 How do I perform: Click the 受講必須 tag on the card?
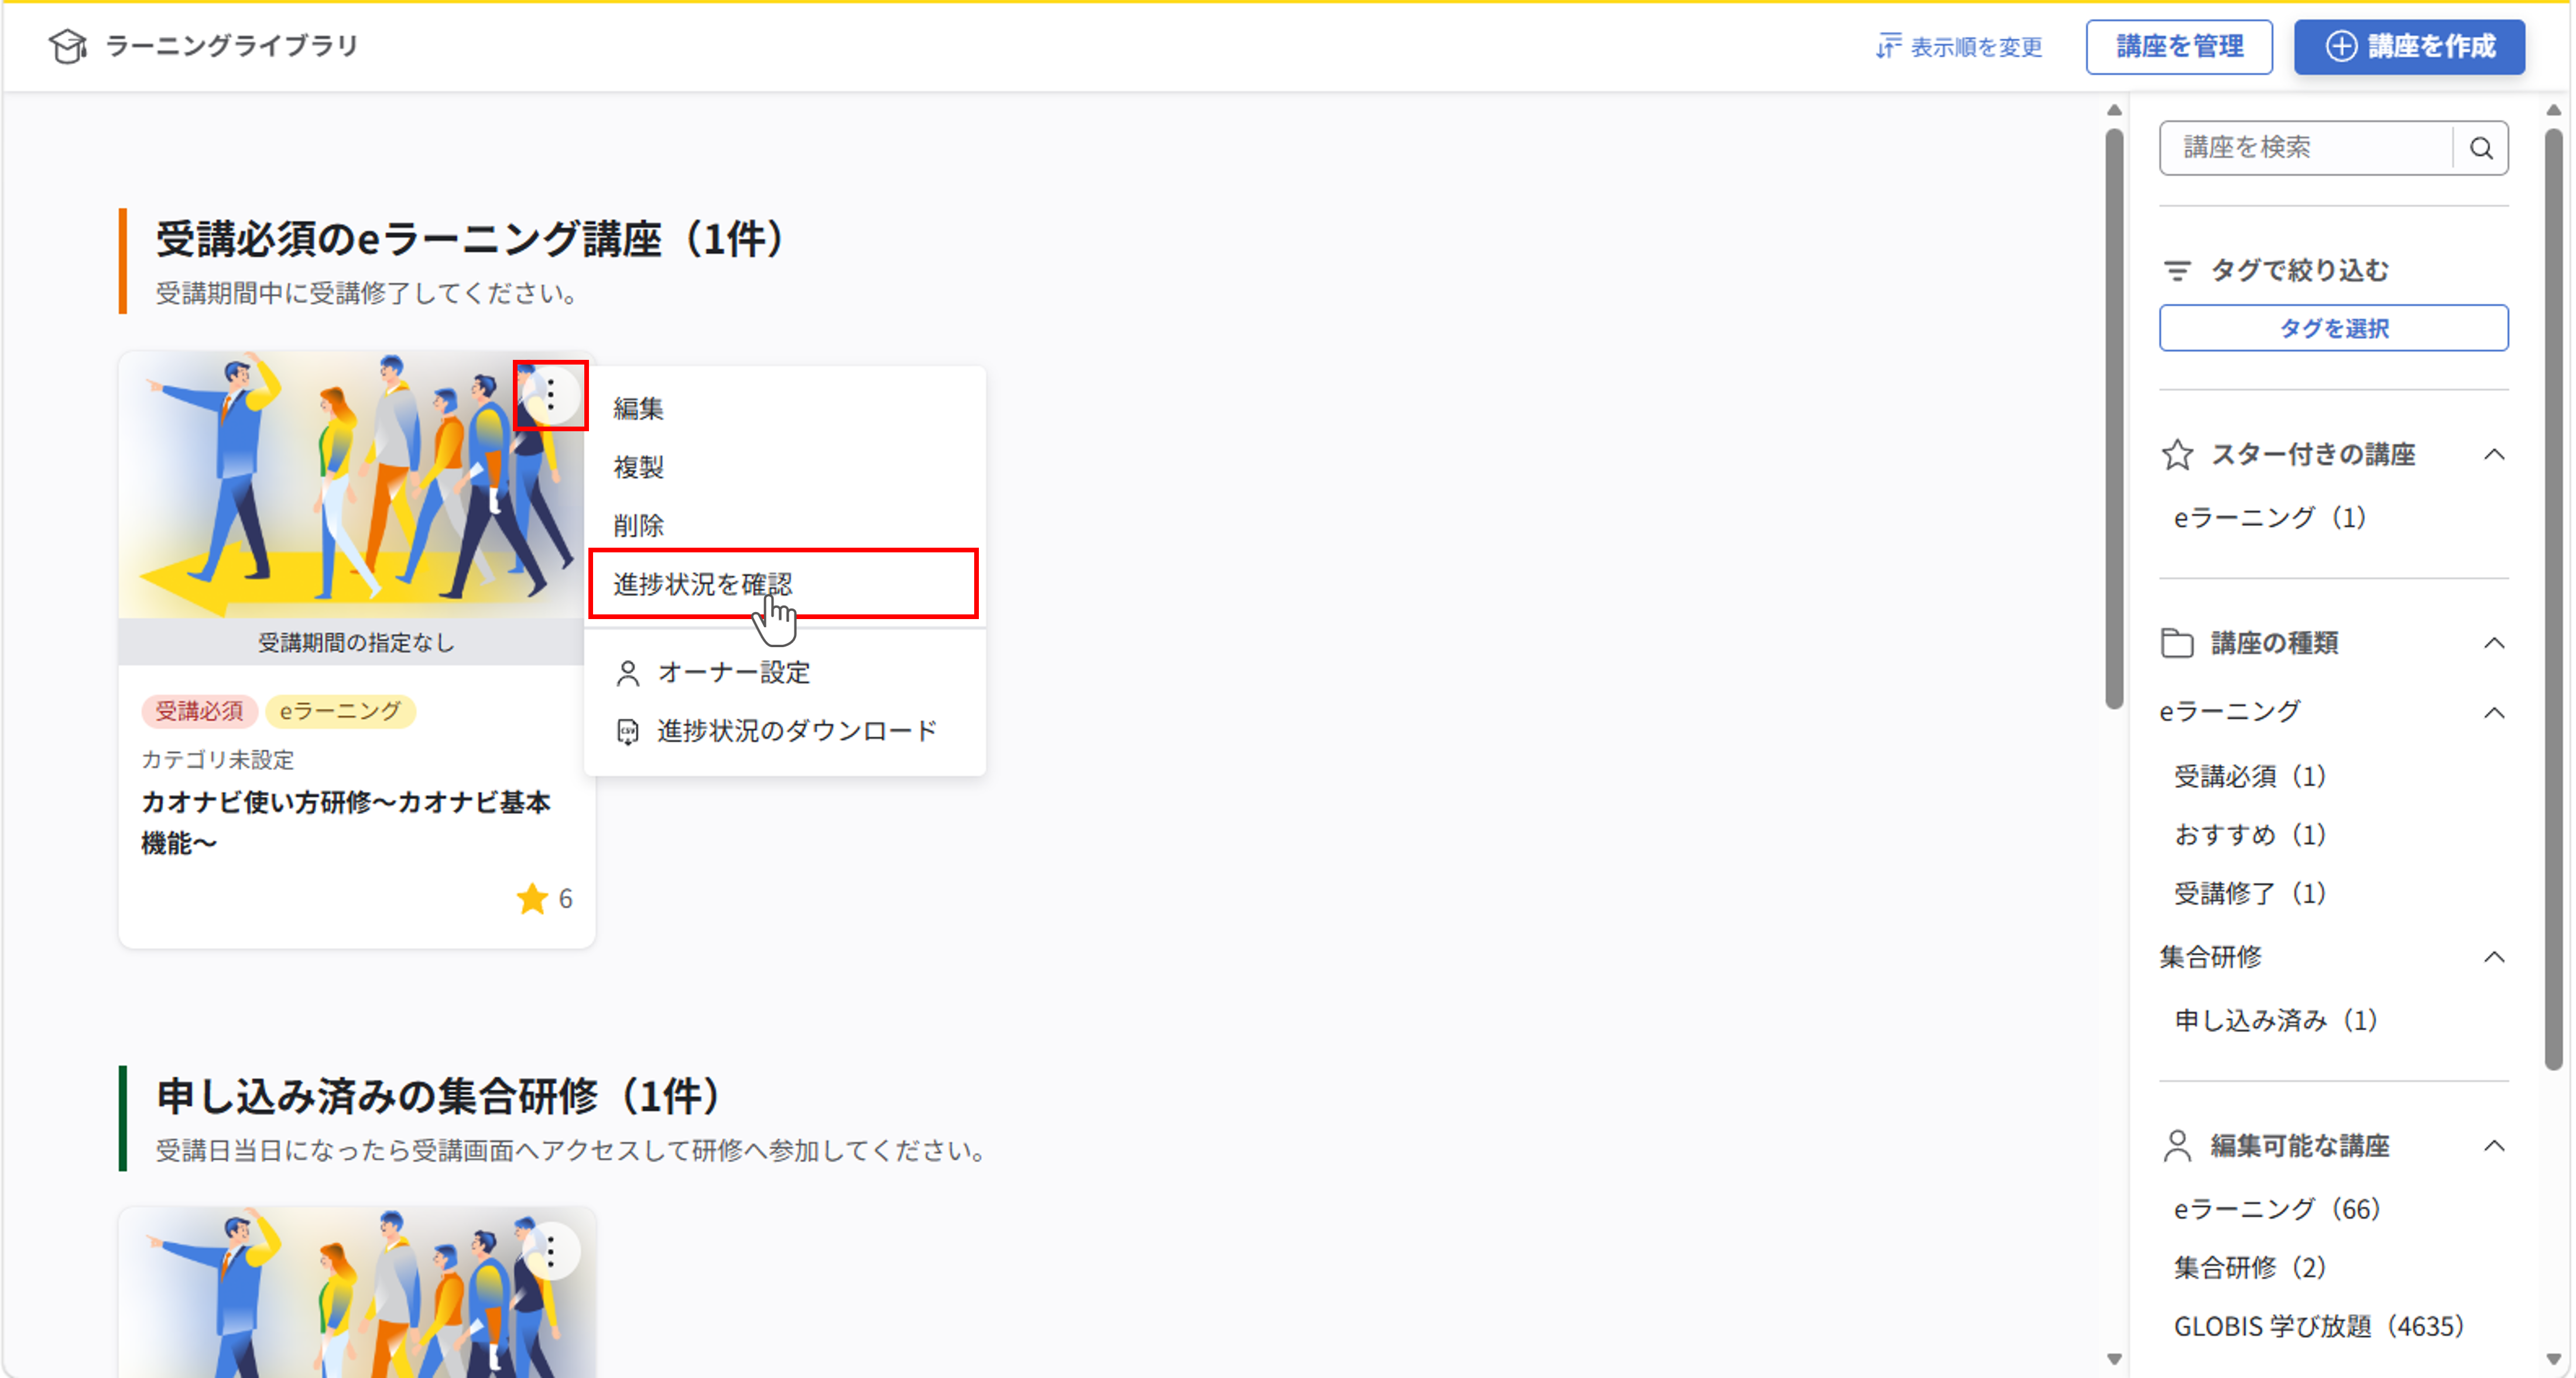199,712
